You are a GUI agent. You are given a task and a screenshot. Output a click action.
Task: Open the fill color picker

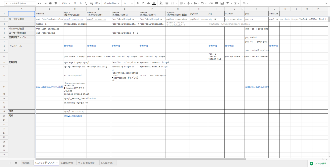tap(161, 3)
